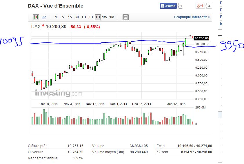
Task: Select the 30 minute timeframe
Action: [x=77, y=17]
